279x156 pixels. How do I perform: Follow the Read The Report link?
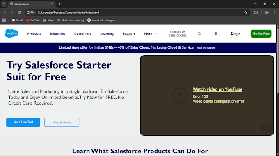click(x=206, y=48)
